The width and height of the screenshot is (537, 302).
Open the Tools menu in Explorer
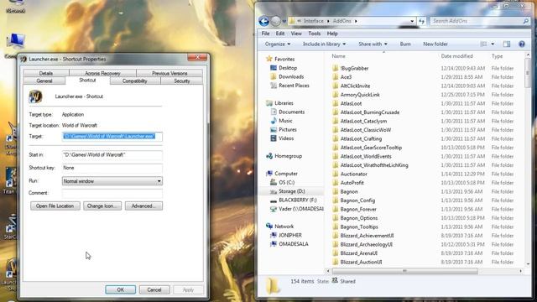pos(314,34)
